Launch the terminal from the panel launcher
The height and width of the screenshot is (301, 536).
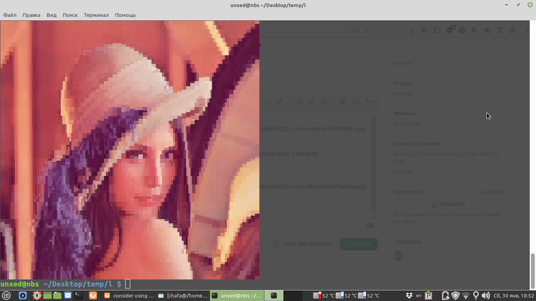[78, 296]
